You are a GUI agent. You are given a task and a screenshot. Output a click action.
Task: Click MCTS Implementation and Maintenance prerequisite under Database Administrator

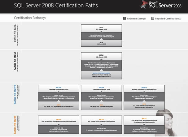[59, 106]
